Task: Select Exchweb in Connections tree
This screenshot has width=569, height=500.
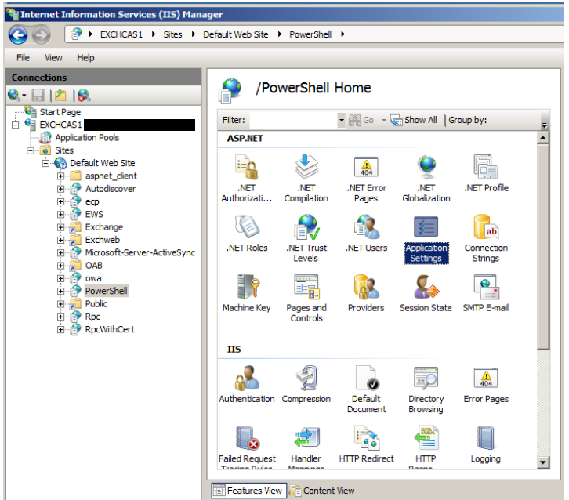Action: coord(103,240)
